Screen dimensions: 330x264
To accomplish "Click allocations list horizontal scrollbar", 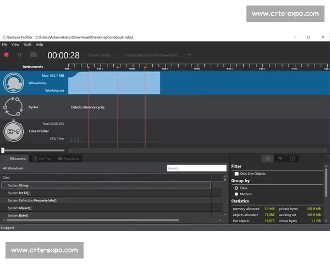I will click(92, 220).
